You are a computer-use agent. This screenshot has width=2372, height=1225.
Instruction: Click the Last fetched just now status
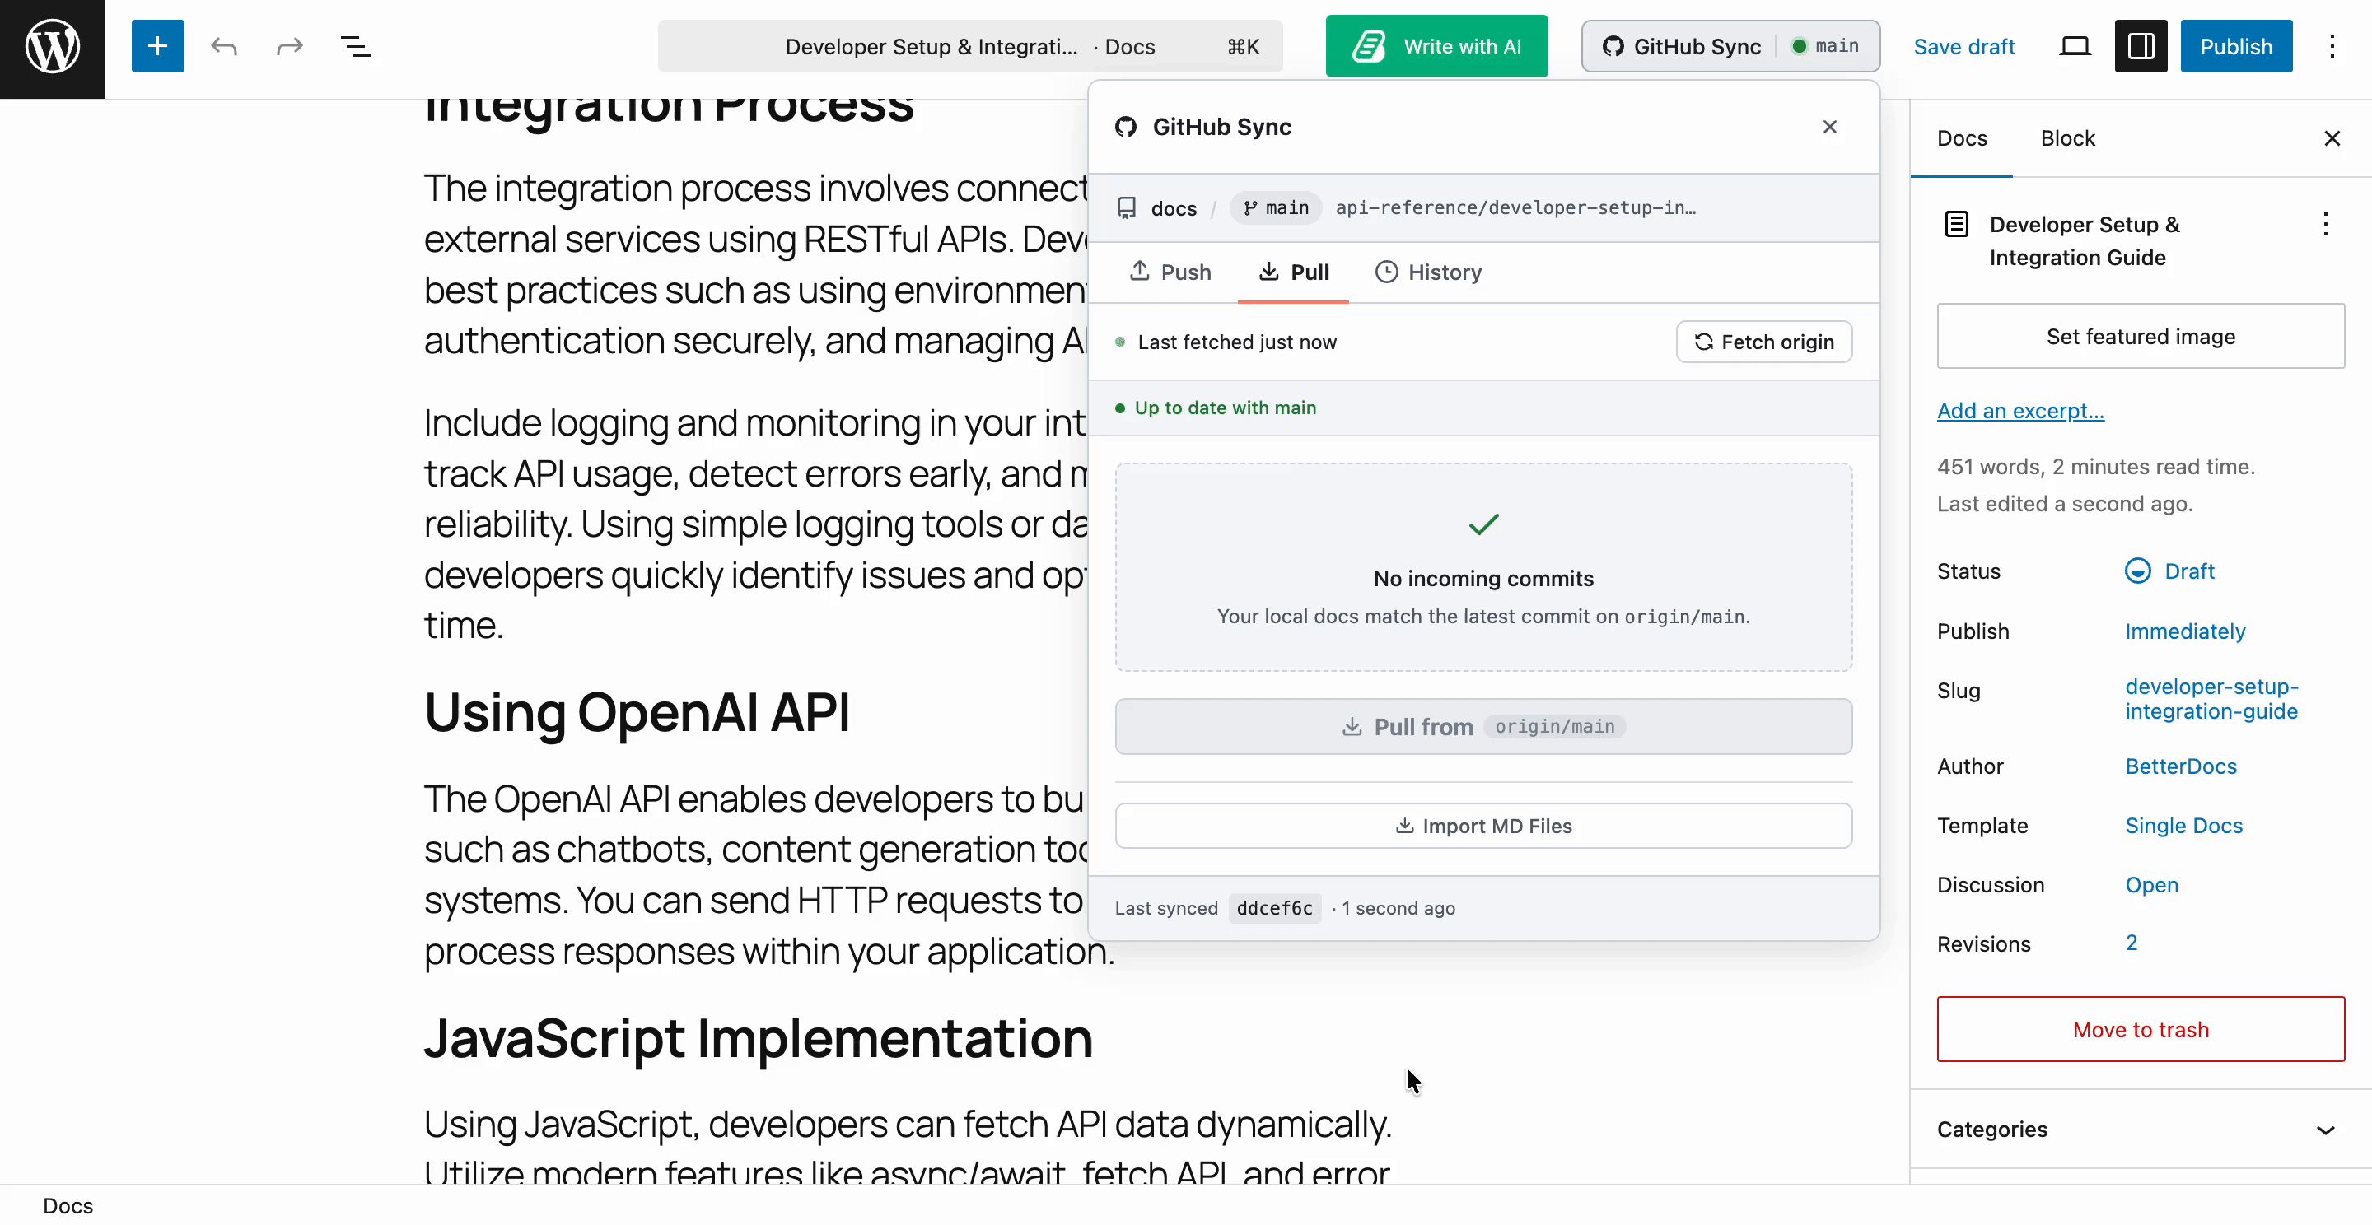click(x=1236, y=342)
